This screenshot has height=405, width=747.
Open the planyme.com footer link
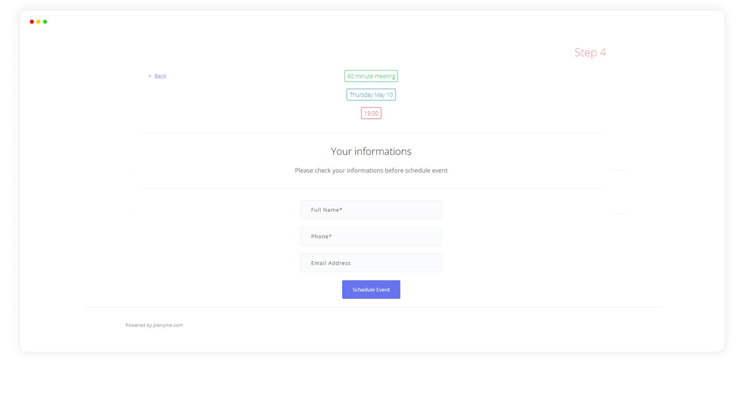pos(168,325)
